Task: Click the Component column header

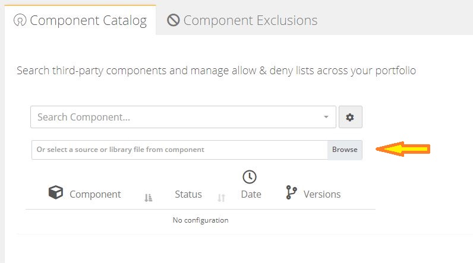Action: click(95, 194)
